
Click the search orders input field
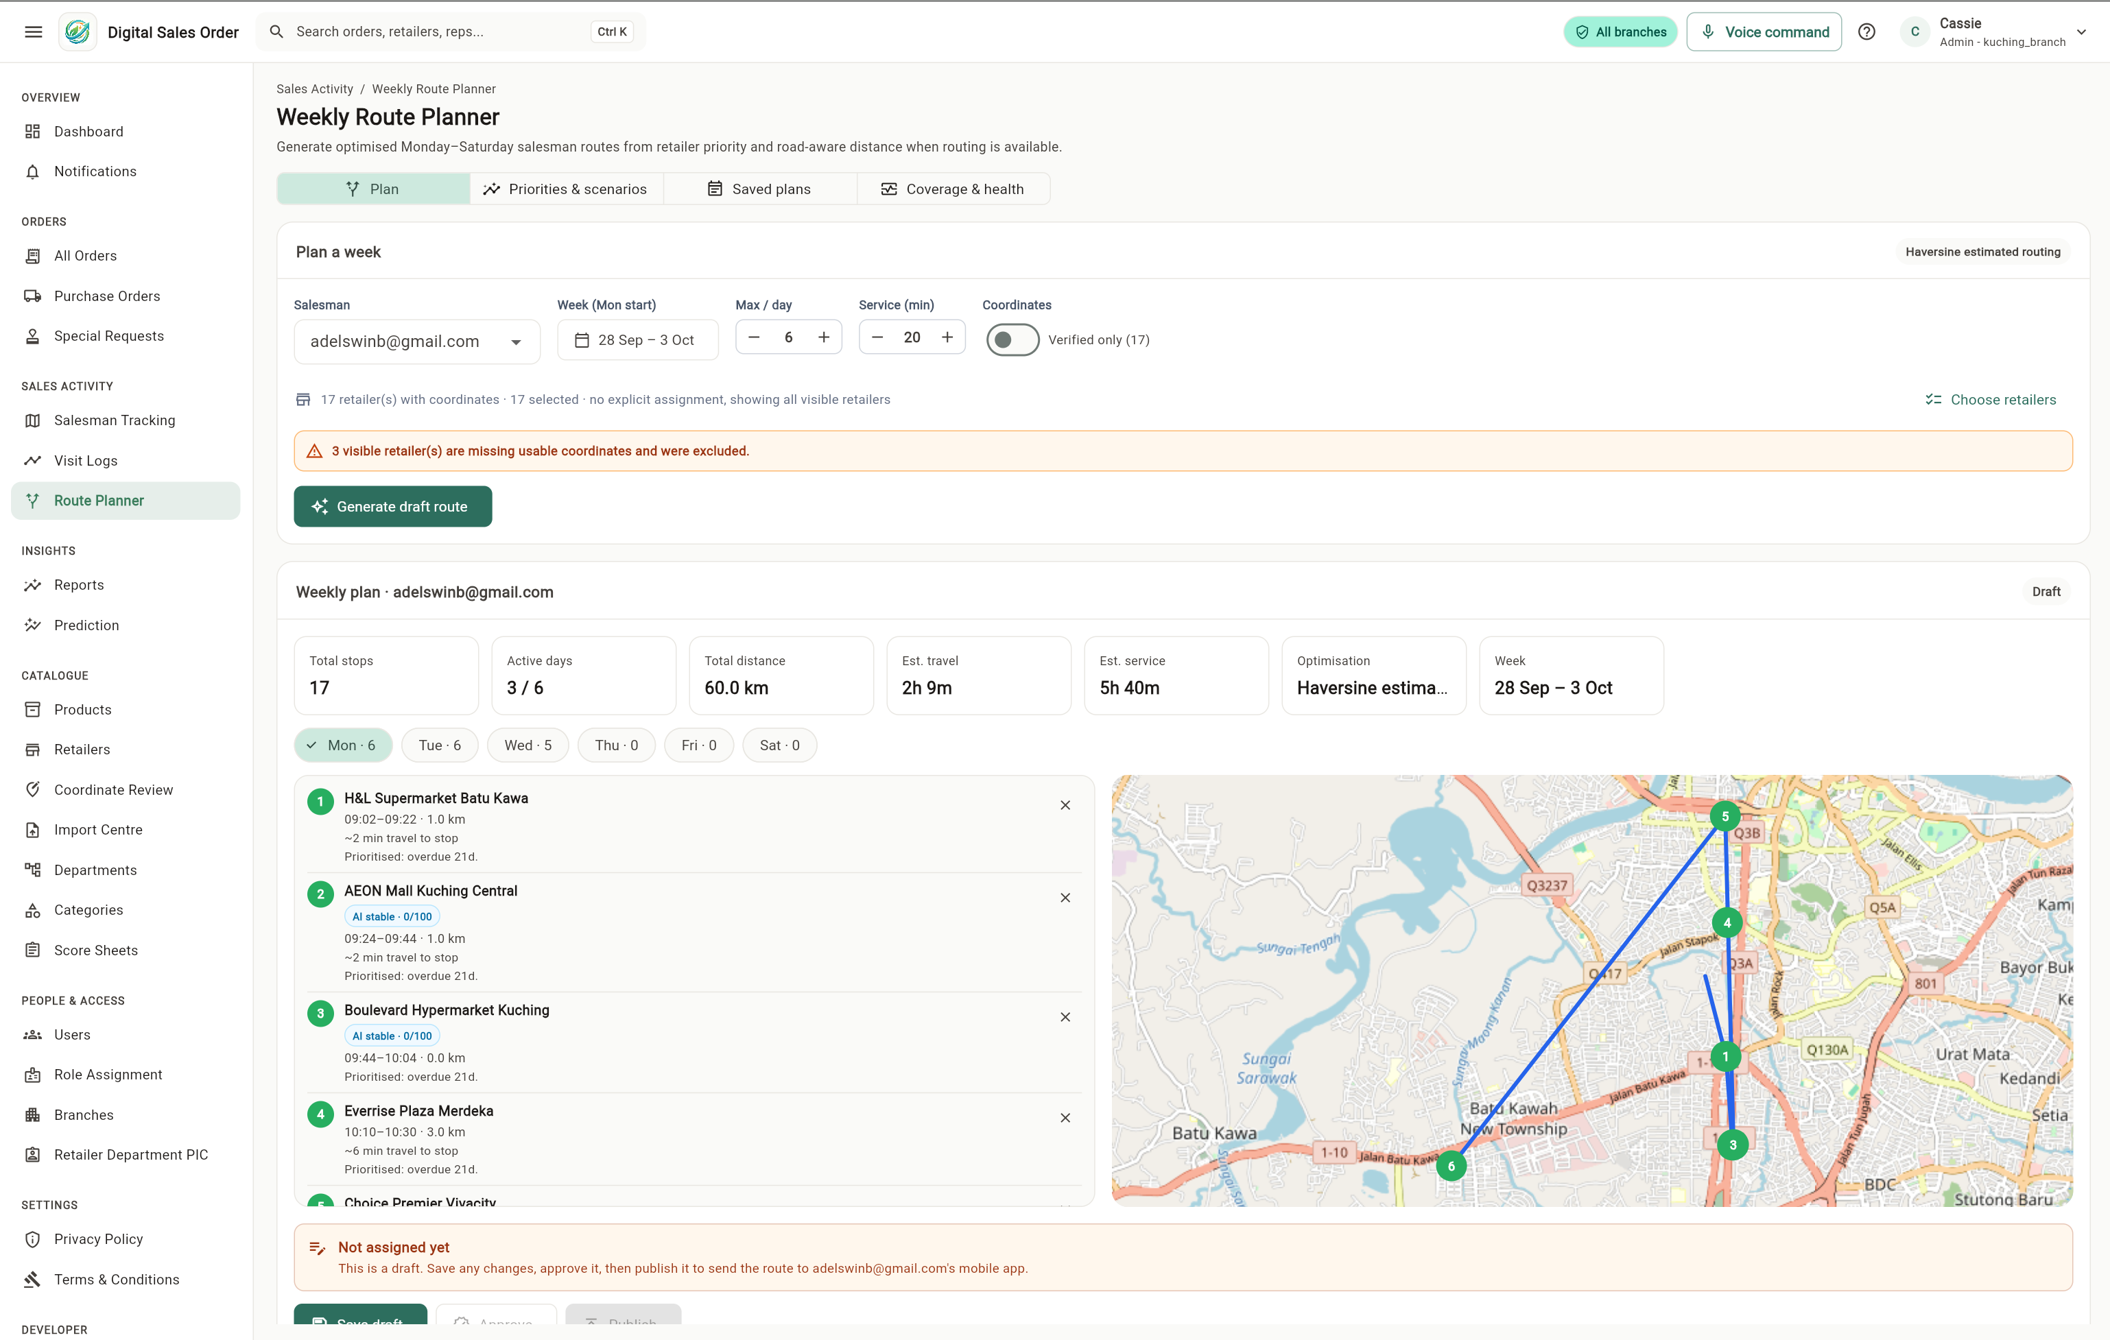coord(451,32)
